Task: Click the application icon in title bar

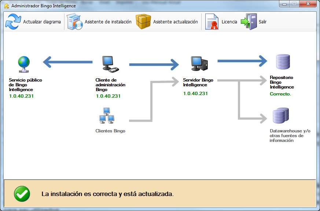Action: click(6, 6)
